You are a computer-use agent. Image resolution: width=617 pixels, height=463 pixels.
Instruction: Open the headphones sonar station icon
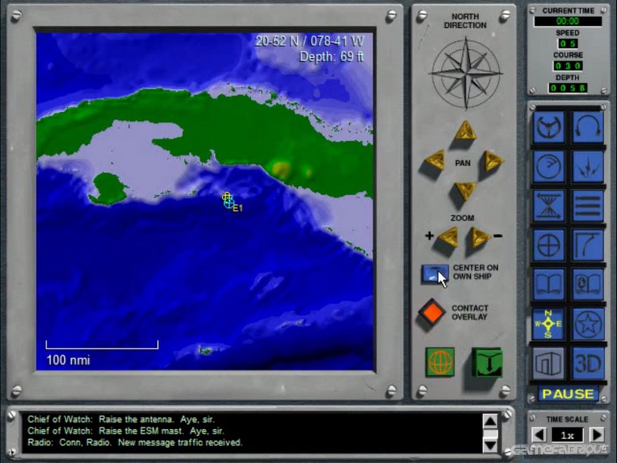[x=588, y=127]
